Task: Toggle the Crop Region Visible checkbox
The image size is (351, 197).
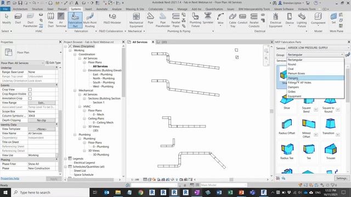Action: tap(30, 94)
